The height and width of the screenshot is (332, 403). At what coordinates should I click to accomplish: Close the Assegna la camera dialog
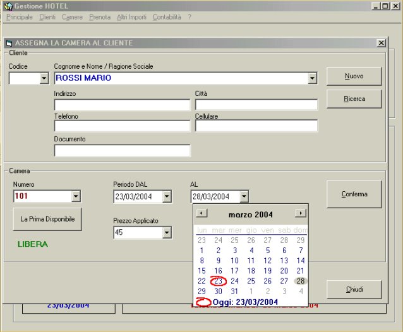381,43
